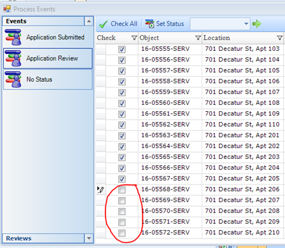Uncheck the checkbox for 16-05561-SERV
285x248 pixels.
pyautogui.click(x=122, y=114)
